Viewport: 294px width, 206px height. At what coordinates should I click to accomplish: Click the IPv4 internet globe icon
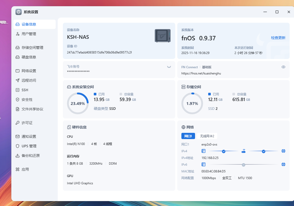283,151
